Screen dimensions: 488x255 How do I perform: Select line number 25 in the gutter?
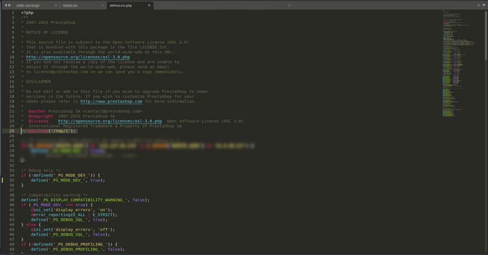[12, 131]
